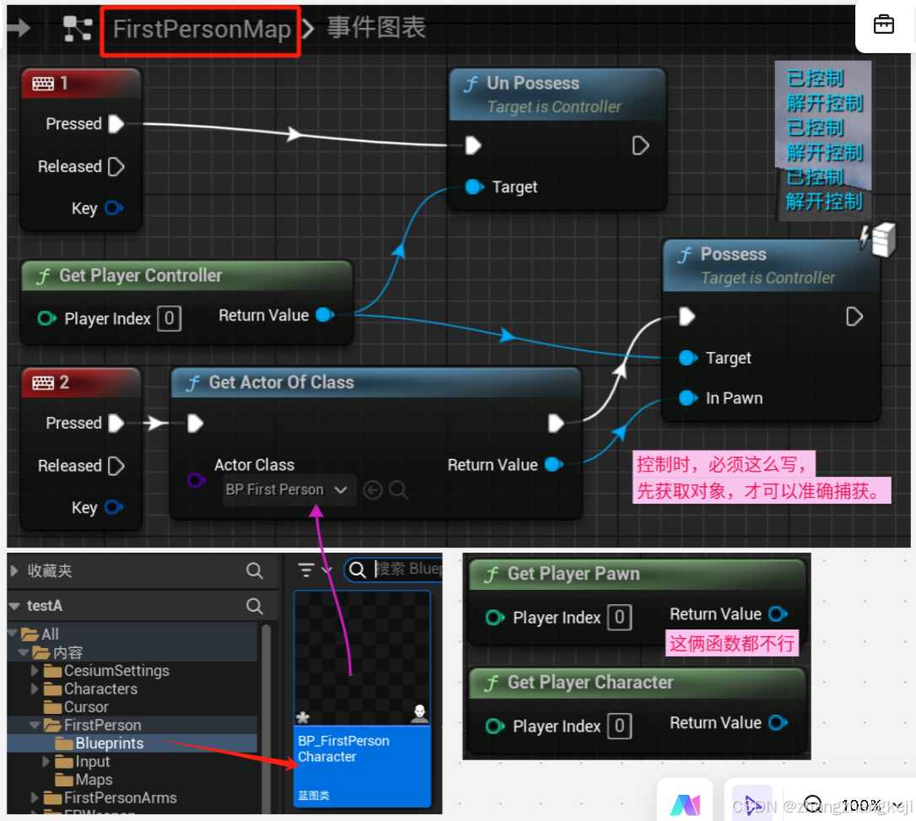
Task: Click Get Actor Of Class output exec pin
Action: tap(556, 423)
